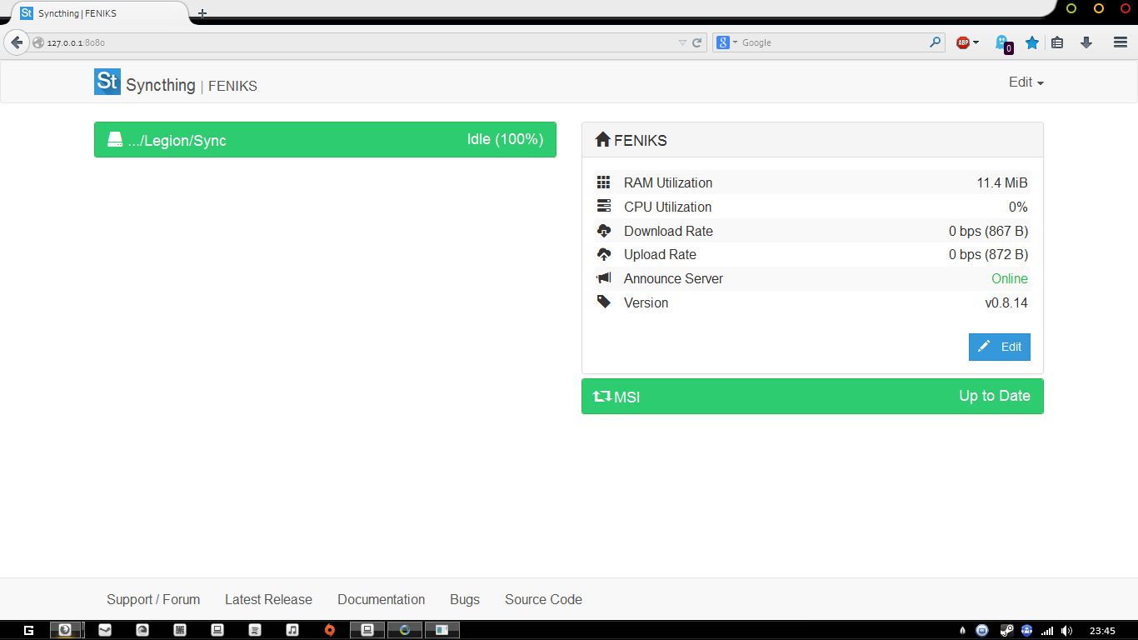Click the 23:45 taskbar clock

[1102, 630]
